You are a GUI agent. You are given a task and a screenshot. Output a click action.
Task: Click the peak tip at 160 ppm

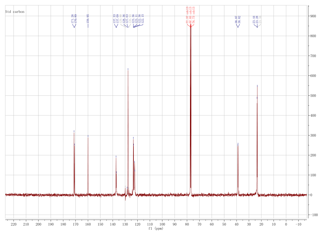click(x=88, y=136)
